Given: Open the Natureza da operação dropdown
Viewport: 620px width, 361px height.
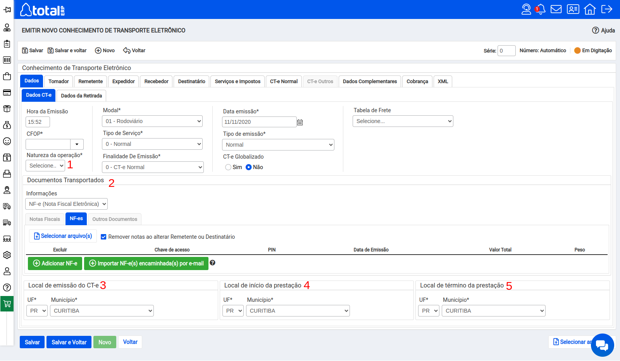Looking at the screenshot, I should tap(45, 166).
